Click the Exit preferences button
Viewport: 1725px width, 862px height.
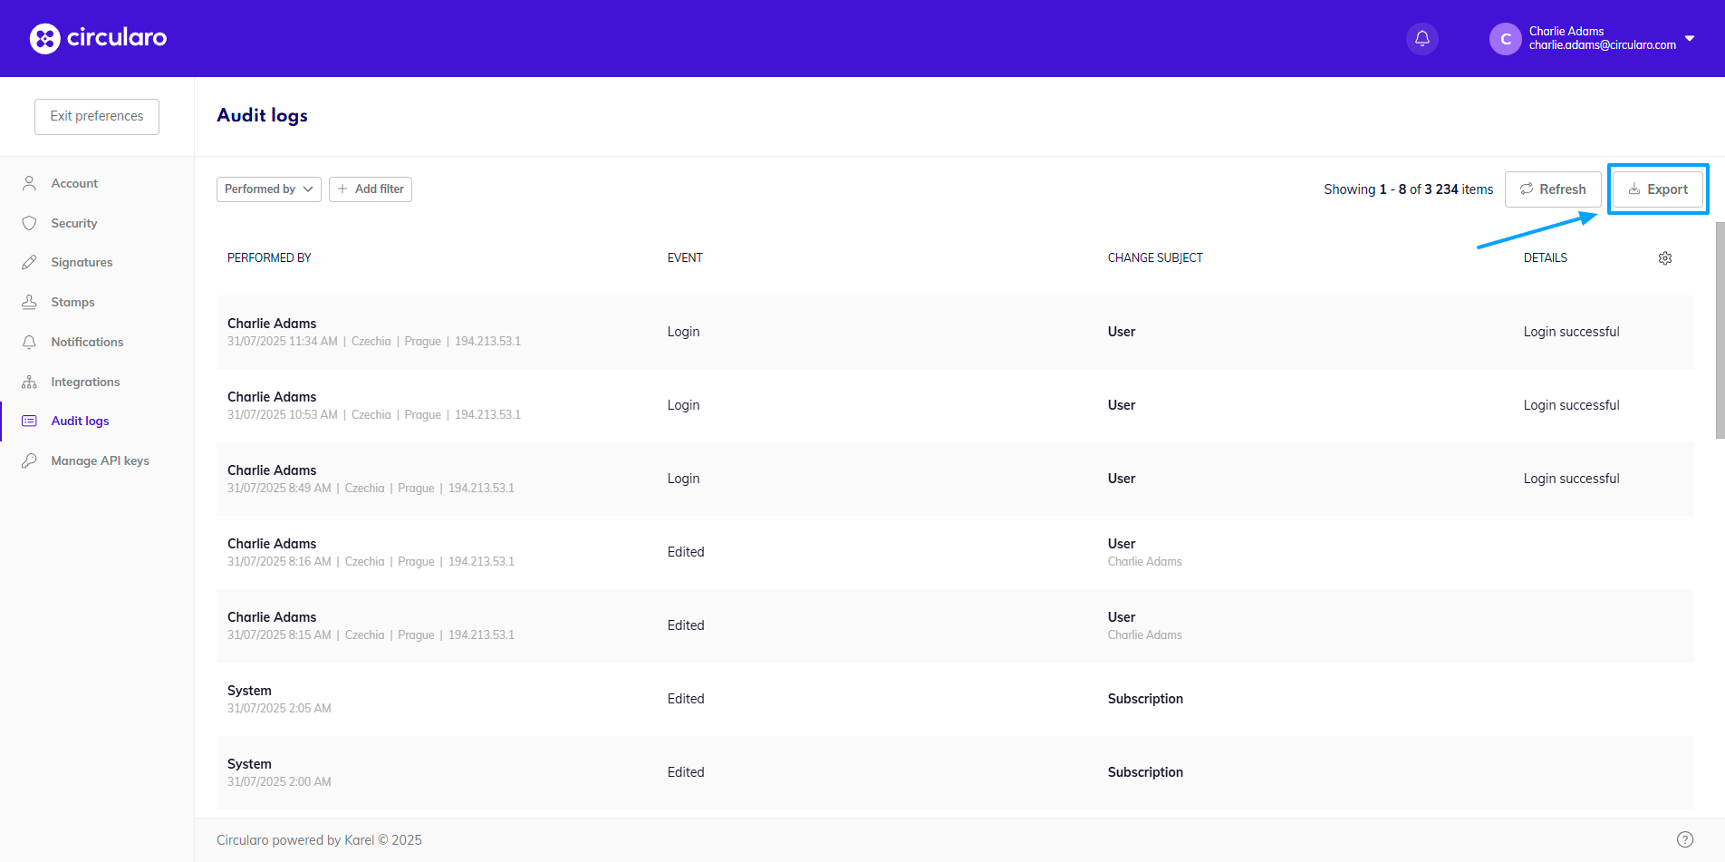point(97,116)
